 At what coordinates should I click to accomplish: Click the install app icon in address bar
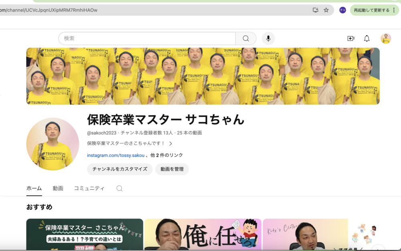pos(315,10)
